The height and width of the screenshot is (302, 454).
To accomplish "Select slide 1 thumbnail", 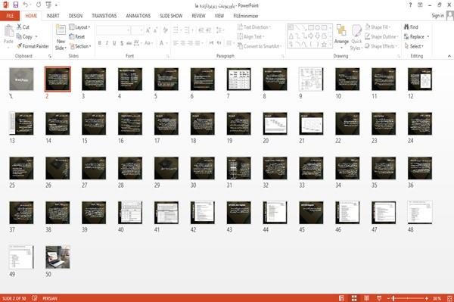I will (21, 79).
